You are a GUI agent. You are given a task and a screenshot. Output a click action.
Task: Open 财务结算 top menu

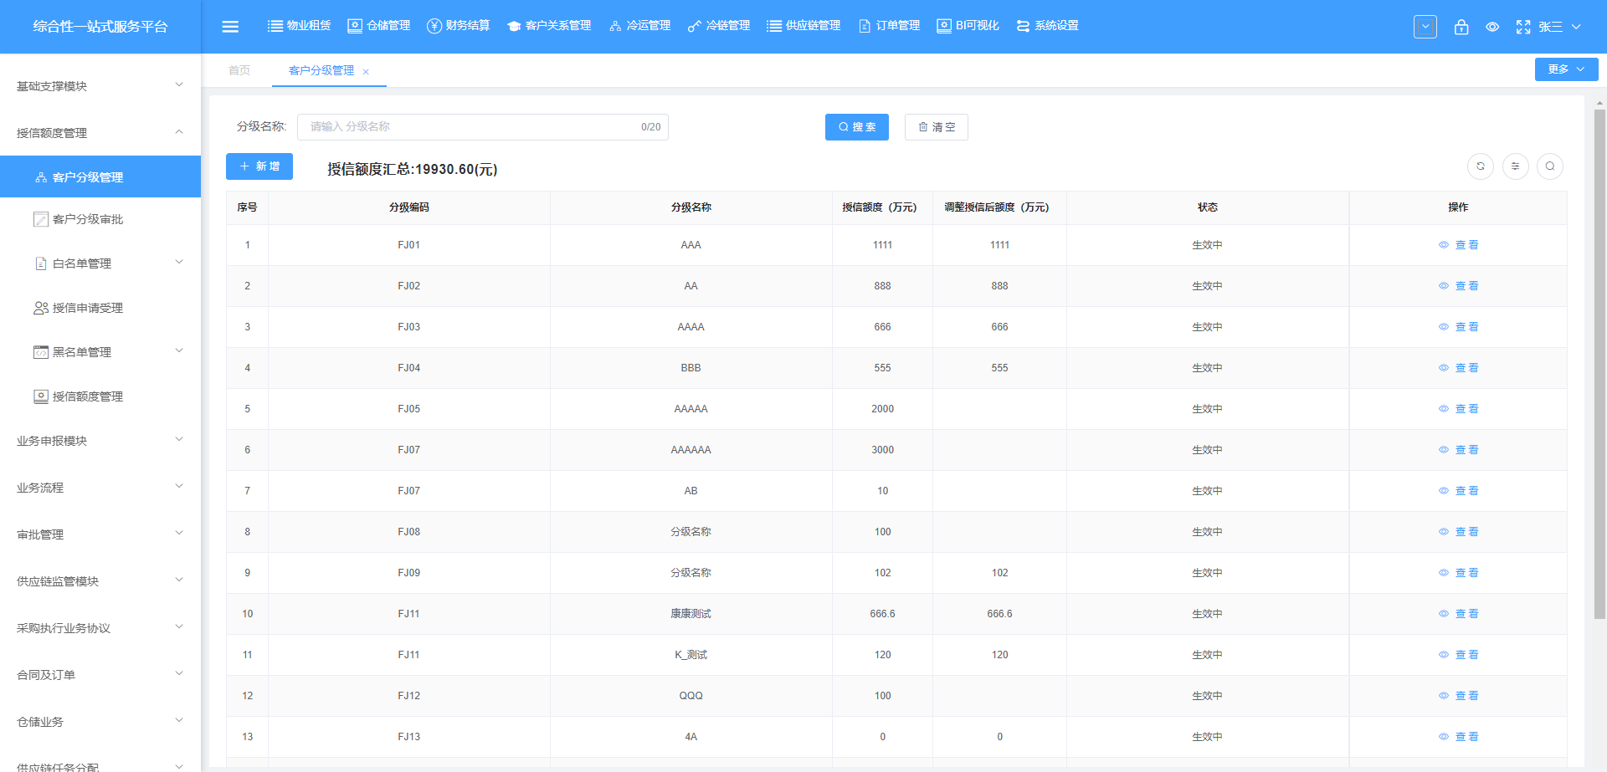459,26
